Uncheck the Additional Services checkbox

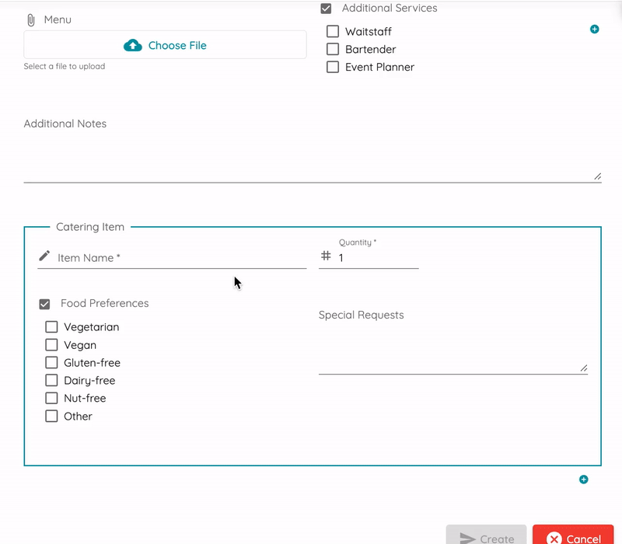tap(326, 9)
